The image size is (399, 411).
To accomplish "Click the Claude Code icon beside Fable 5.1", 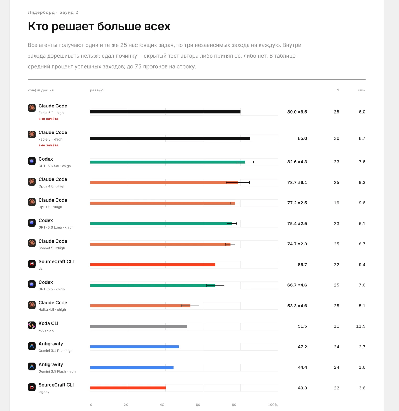I will (32, 108).
